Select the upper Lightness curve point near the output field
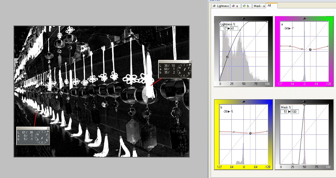This screenshot has width=336, height=178. point(240,30)
